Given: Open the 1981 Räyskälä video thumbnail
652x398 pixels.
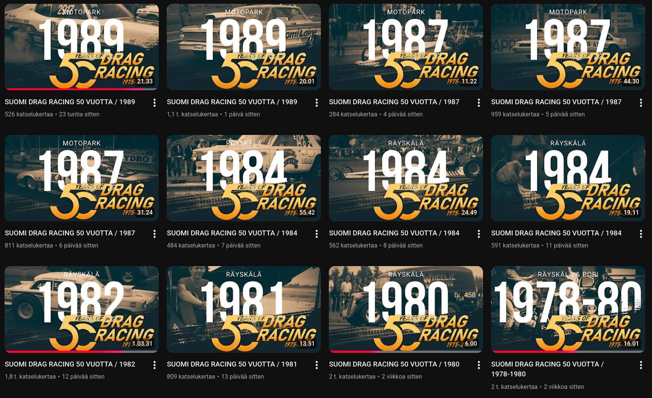Looking at the screenshot, I should 243,309.
